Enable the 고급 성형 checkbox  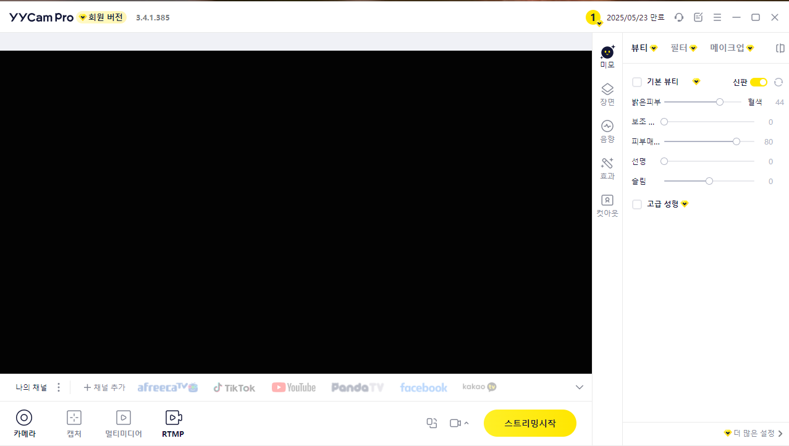click(x=637, y=204)
